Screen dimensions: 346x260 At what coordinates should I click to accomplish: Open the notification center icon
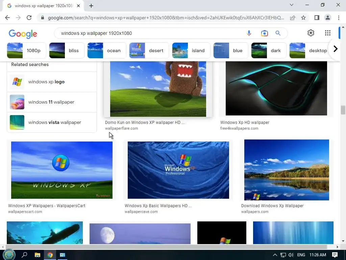point(335,255)
